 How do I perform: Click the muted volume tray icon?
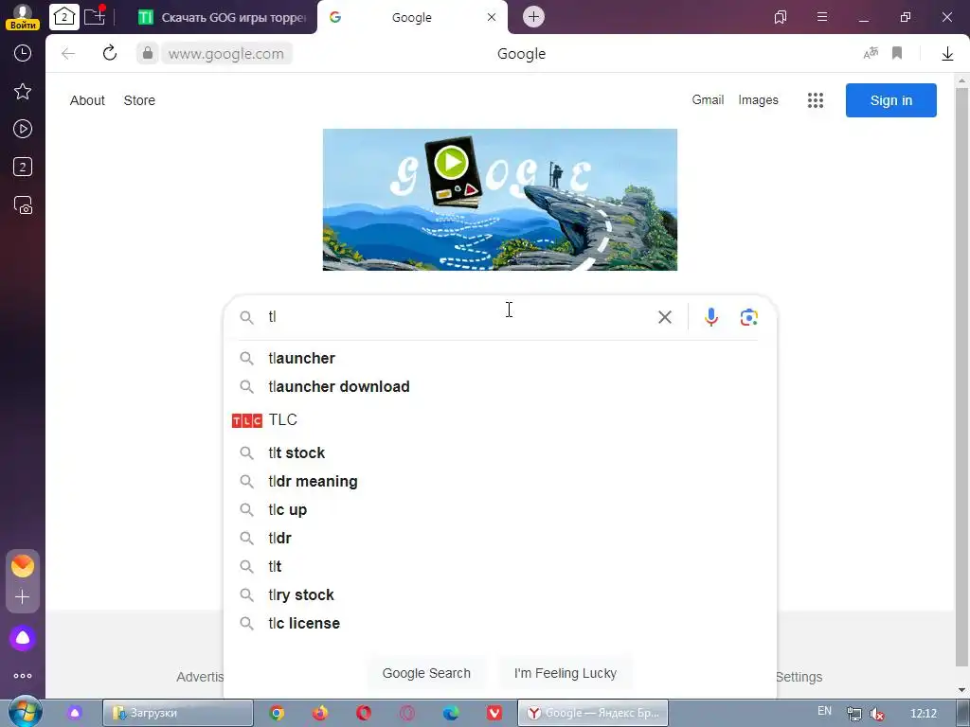[876, 714]
